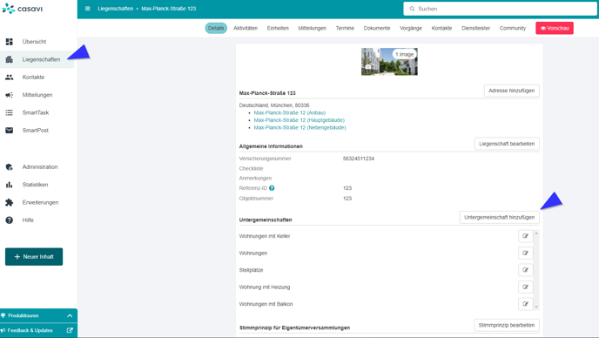Open the Einheiten tab
The width and height of the screenshot is (599, 338).
point(278,28)
